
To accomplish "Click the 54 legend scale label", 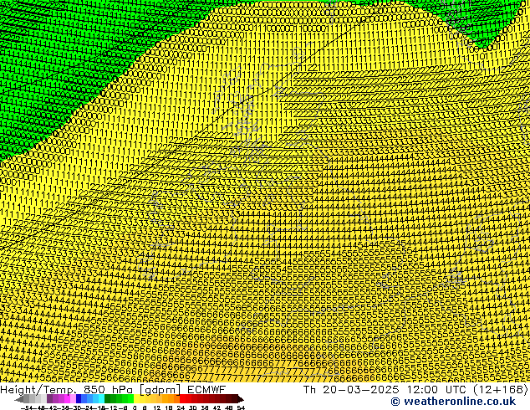I will pyautogui.click(x=241, y=407).
